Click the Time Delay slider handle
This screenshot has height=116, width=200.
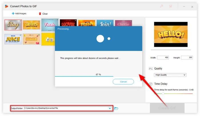point(163,94)
